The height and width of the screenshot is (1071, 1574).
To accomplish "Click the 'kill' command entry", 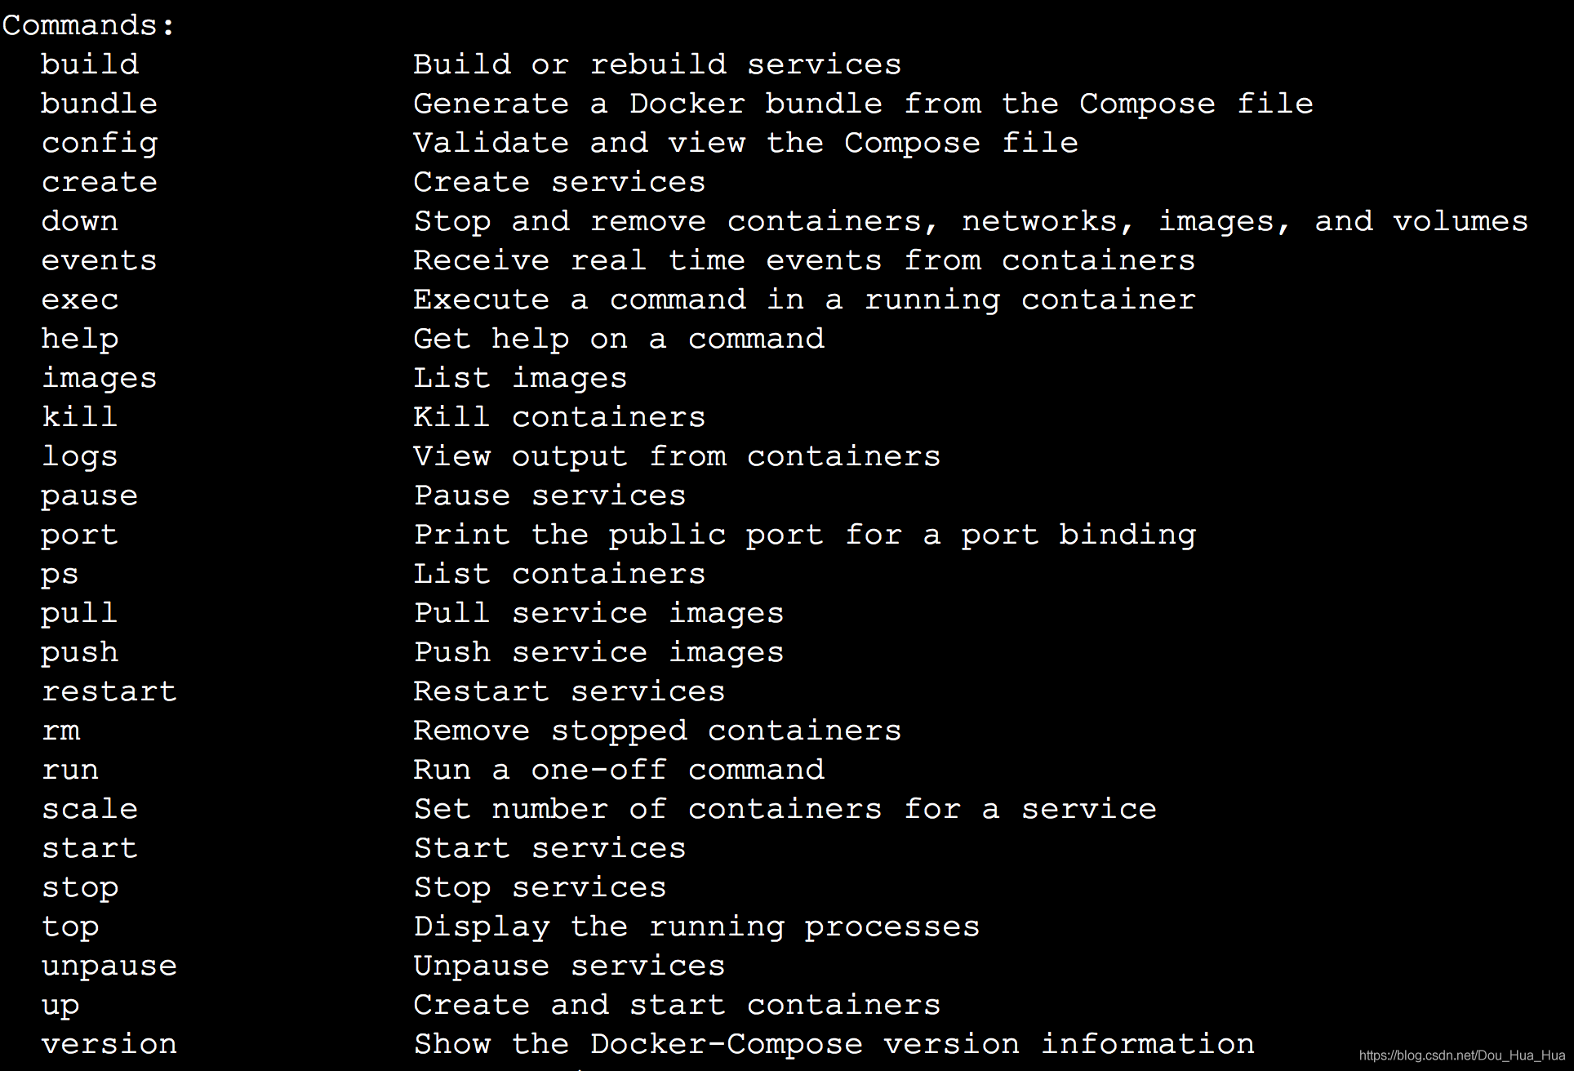I will (80, 417).
